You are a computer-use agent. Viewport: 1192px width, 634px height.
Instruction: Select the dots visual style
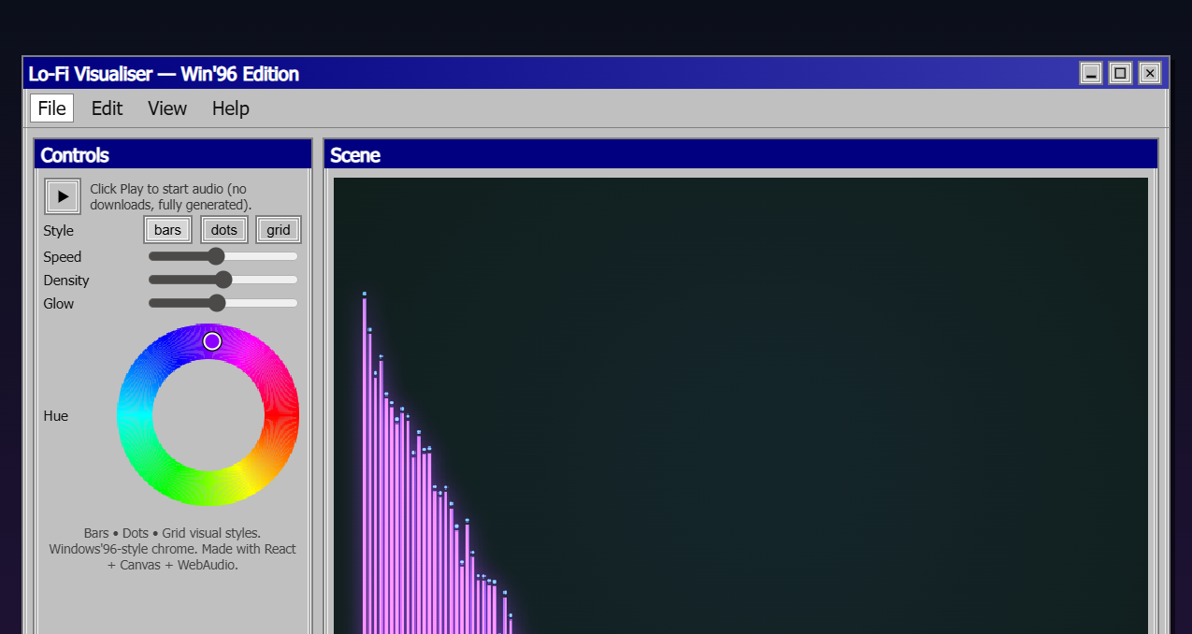click(224, 230)
